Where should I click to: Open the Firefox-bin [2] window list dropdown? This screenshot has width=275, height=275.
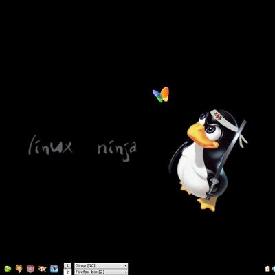click(101, 272)
